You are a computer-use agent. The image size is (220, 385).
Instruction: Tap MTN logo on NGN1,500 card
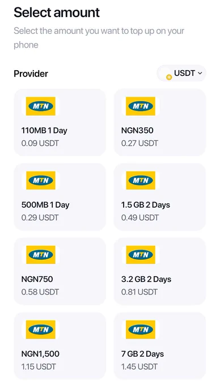tap(41, 330)
